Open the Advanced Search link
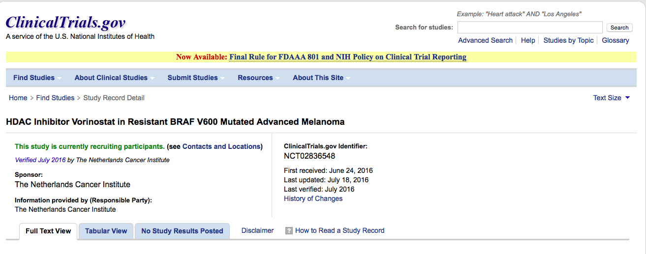The height and width of the screenshot is (254, 646). coord(485,40)
